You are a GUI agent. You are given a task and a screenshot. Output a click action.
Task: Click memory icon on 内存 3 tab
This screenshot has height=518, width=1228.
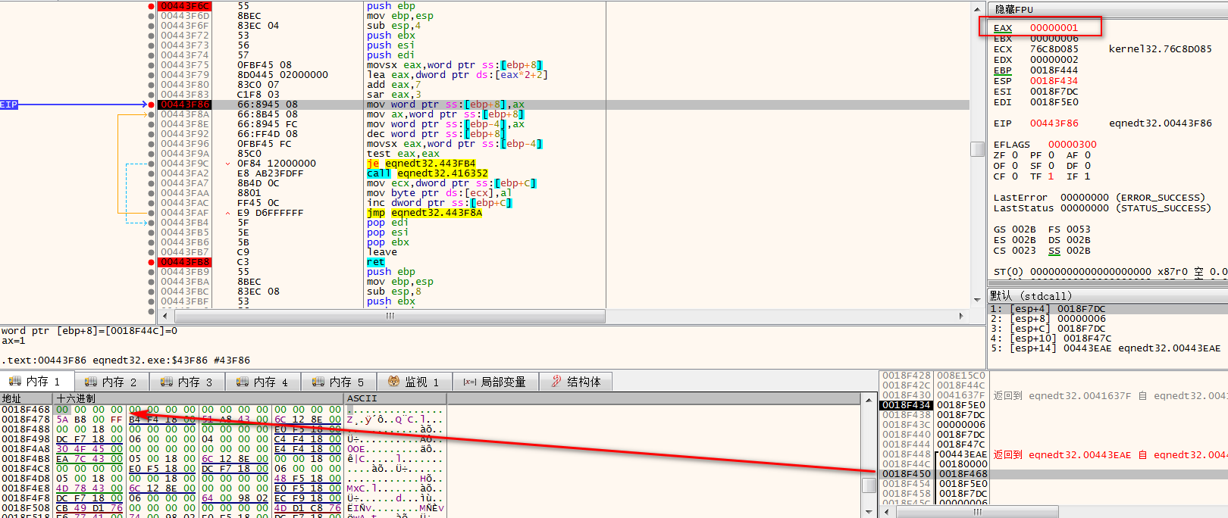click(x=167, y=381)
